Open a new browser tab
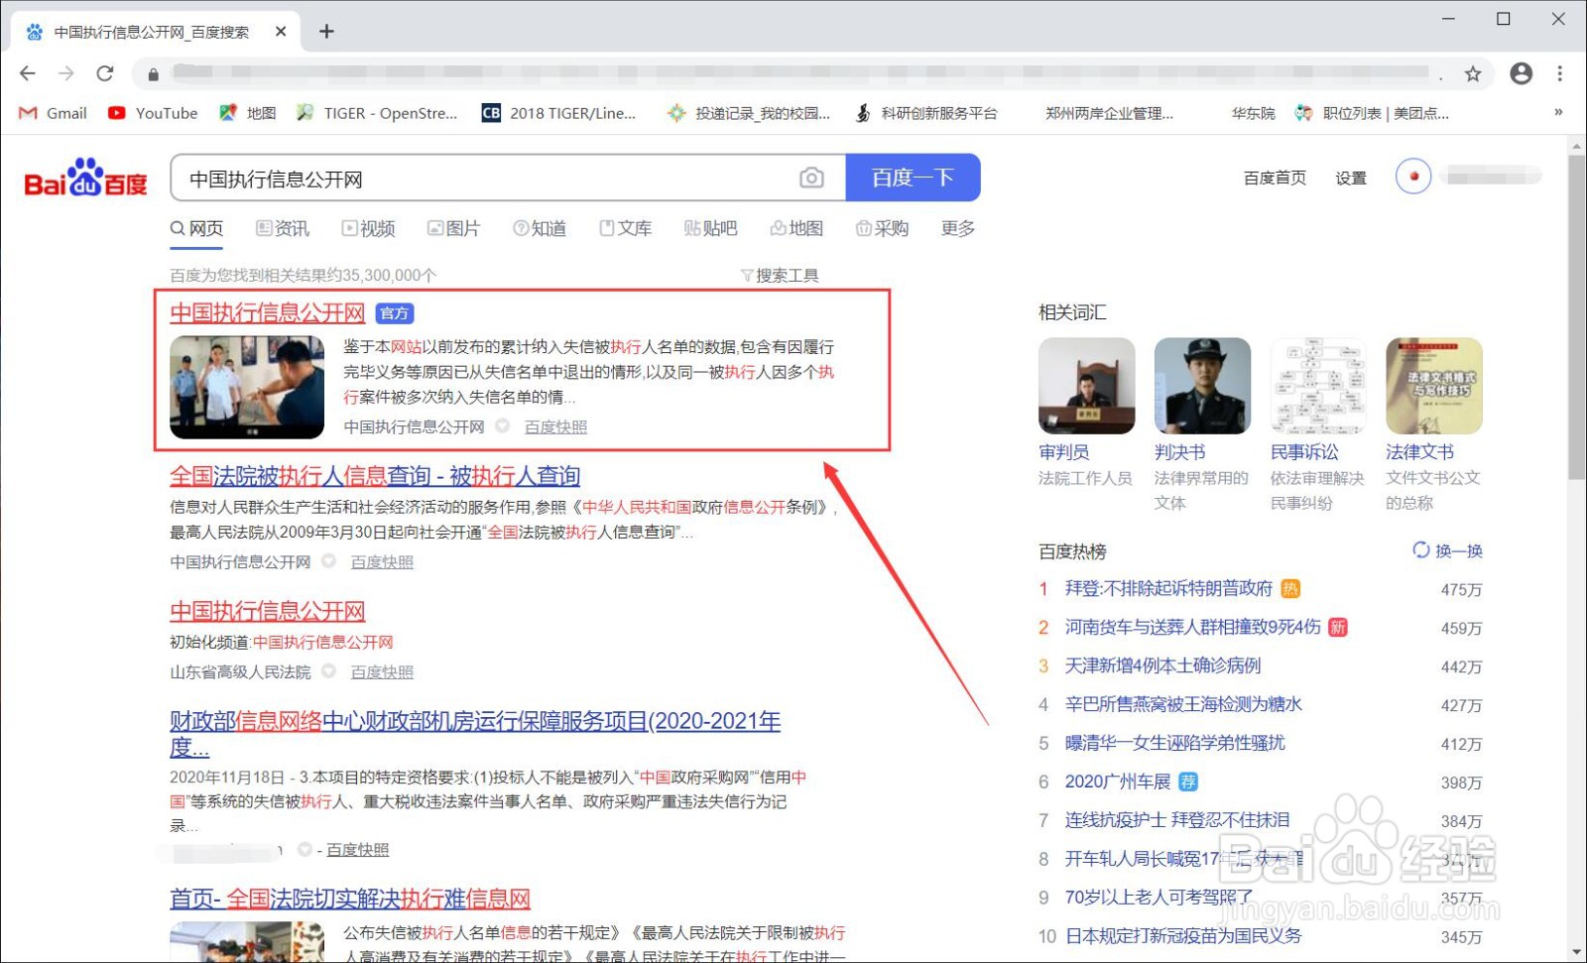This screenshot has height=963, width=1587. coord(326,32)
